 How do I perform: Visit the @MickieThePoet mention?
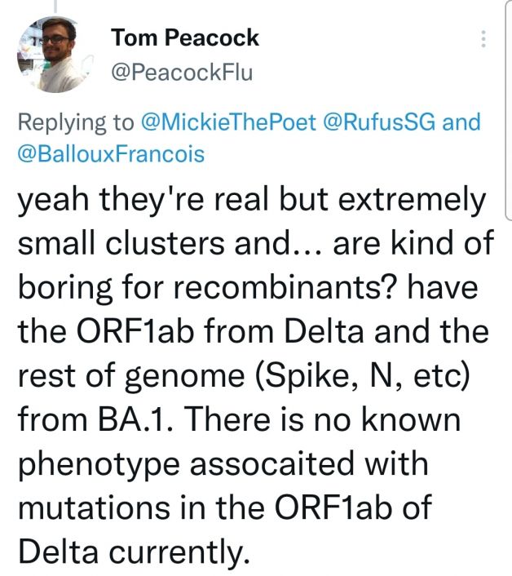pyautogui.click(x=228, y=122)
